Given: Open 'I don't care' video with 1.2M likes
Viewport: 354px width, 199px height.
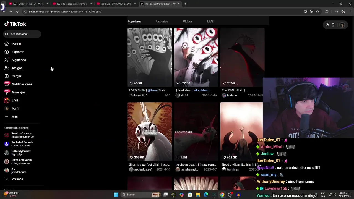Looking at the screenshot, I should pyautogui.click(x=196, y=132).
